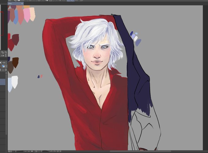
Task: Click the horizontal canvas scrollbar
Action: click(x=140, y=151)
